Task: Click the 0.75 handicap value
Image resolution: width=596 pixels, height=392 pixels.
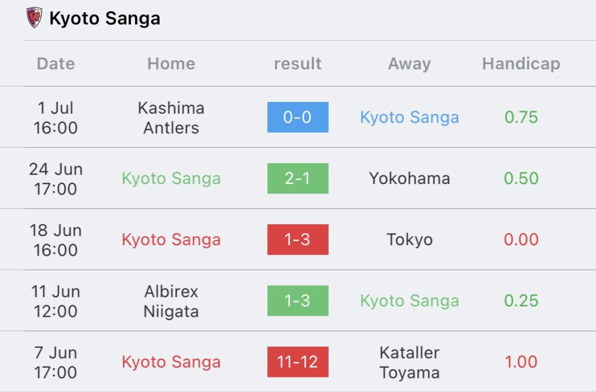Action: tap(521, 117)
